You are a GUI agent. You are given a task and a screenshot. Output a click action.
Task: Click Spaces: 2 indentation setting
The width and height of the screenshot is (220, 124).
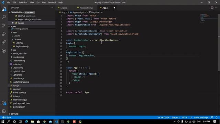[176, 117]
